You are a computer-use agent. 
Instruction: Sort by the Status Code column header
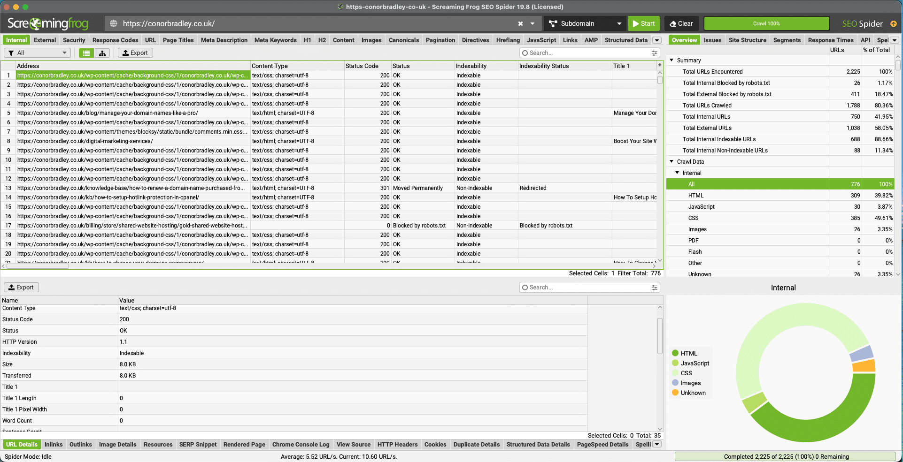coord(367,66)
